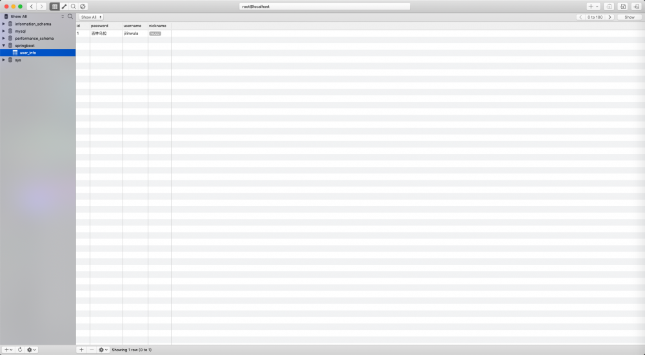The height and width of the screenshot is (355, 645).
Task: Select the user_info table
Action: pyautogui.click(x=38, y=53)
